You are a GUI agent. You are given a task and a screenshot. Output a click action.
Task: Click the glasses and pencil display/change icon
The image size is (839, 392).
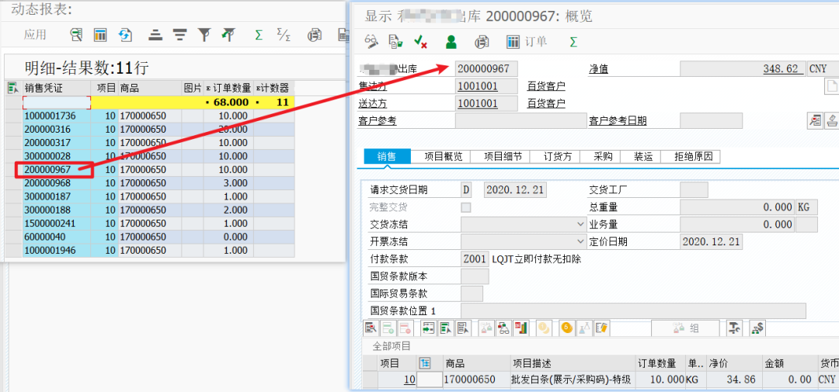[371, 42]
